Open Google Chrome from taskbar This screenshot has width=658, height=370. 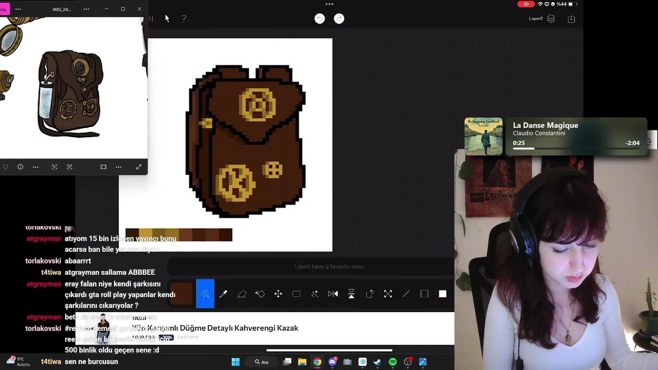click(317, 362)
